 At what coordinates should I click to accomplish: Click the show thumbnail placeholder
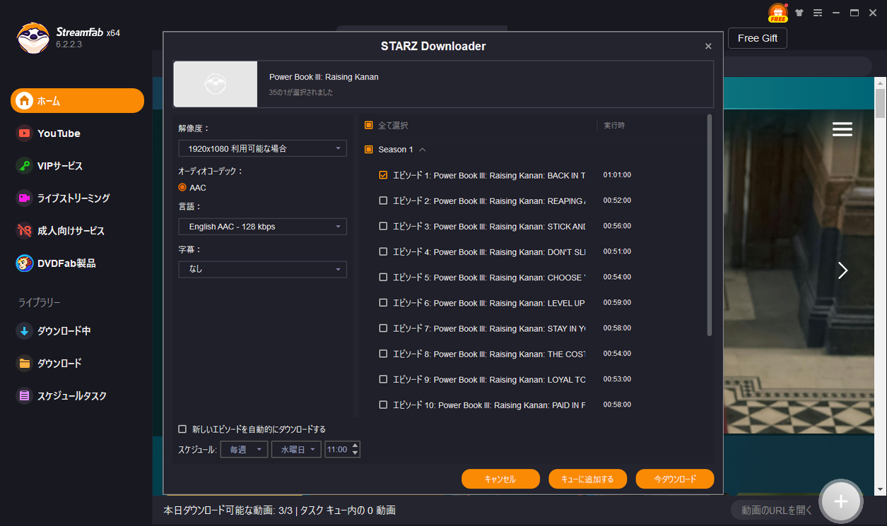click(x=216, y=84)
